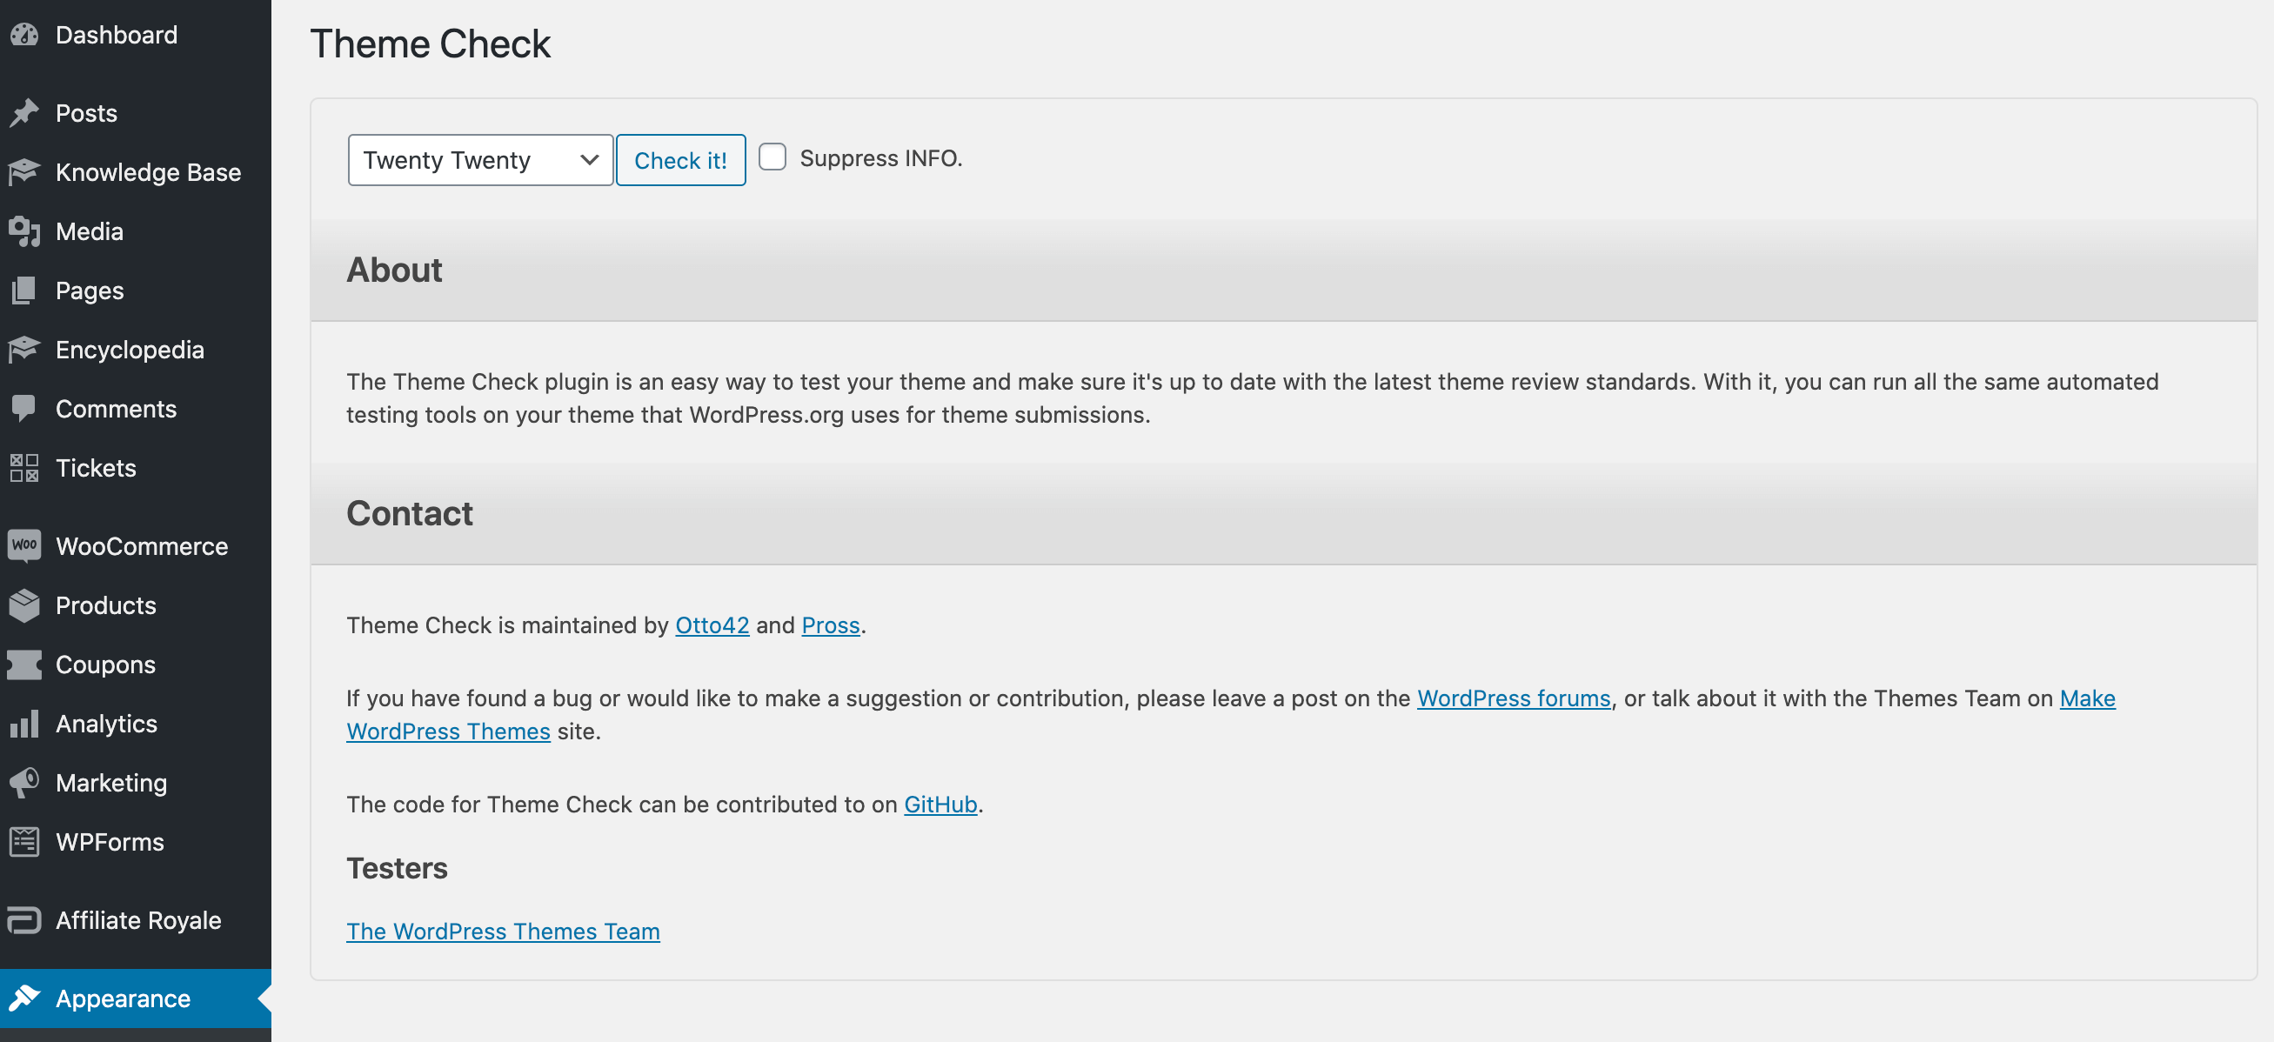Open the WordPress forums link

point(1513,698)
